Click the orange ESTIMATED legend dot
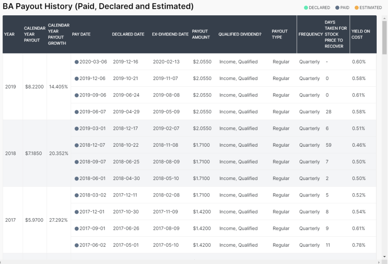The image size is (388, 264). click(357, 8)
